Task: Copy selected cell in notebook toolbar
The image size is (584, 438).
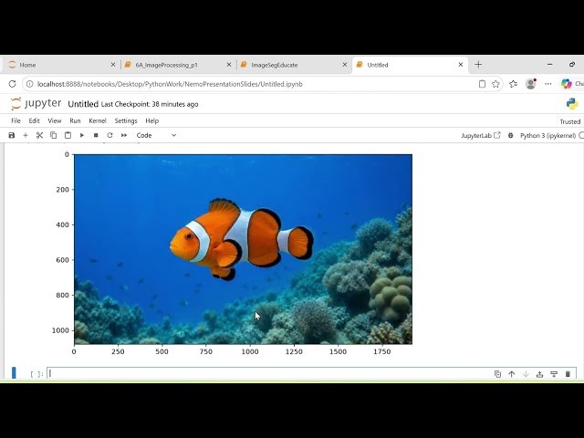Action: click(x=54, y=135)
